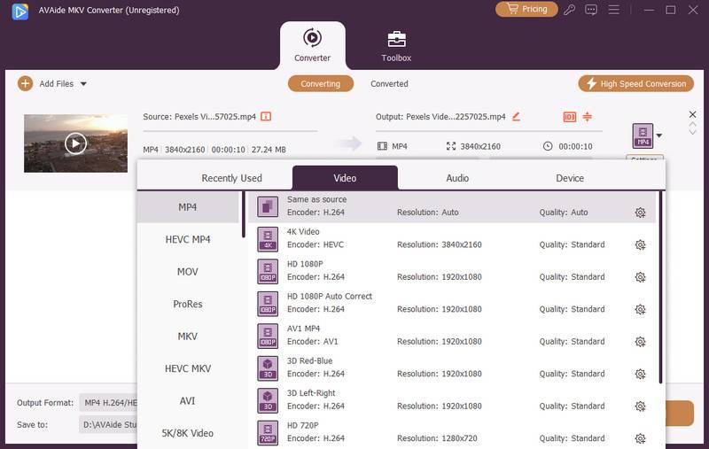Select AVI format
Image resolution: width=709 pixels, height=449 pixels.
188,400
